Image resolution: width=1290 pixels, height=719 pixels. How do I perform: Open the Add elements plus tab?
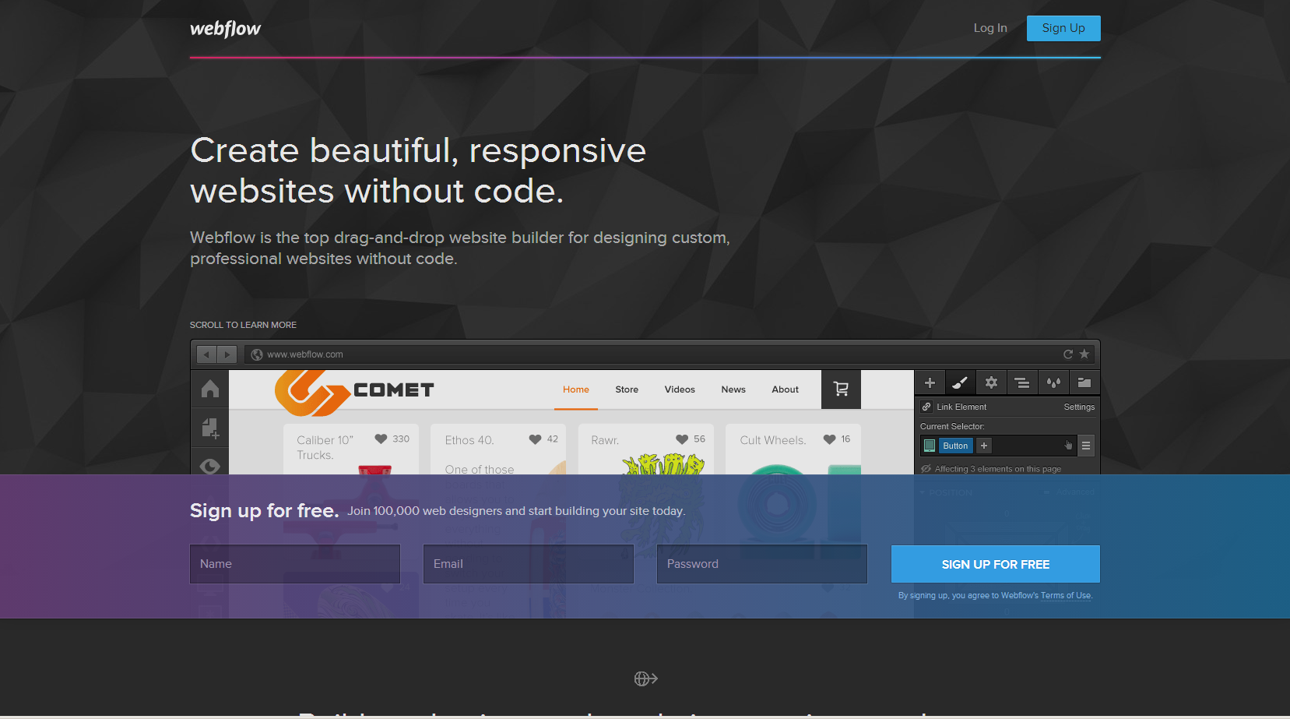[x=930, y=382]
